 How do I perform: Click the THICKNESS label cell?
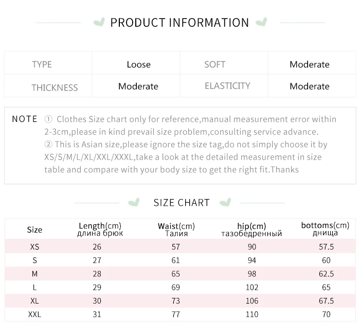48,85
